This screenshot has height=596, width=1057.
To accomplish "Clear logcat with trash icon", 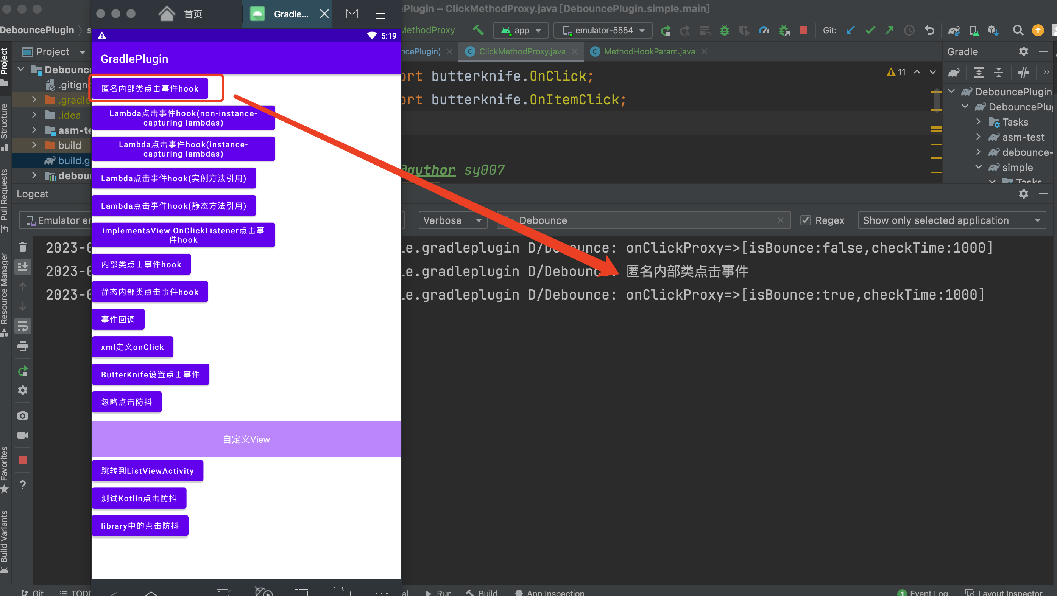I will 23,247.
